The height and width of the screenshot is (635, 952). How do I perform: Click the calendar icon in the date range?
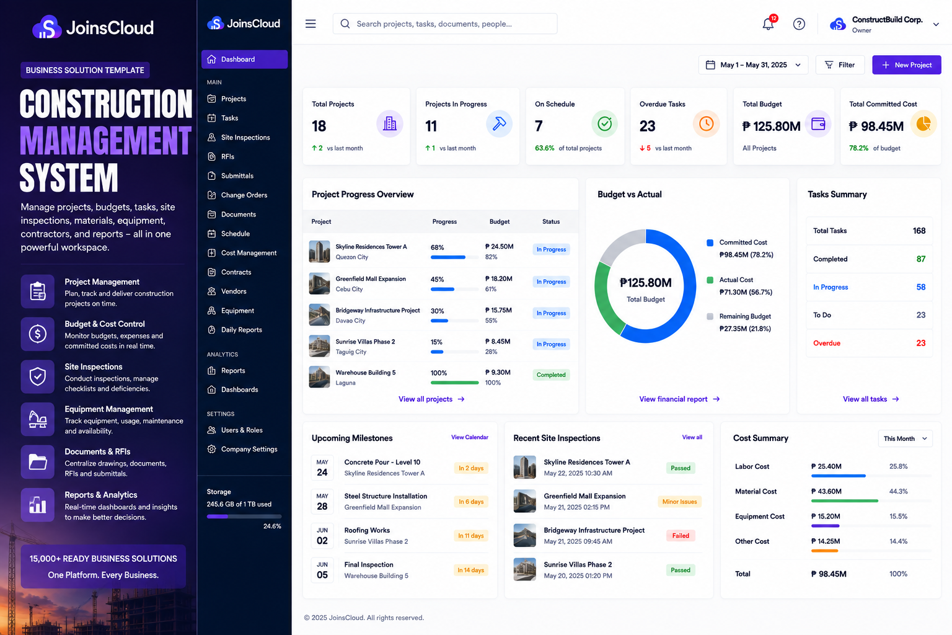(710, 65)
